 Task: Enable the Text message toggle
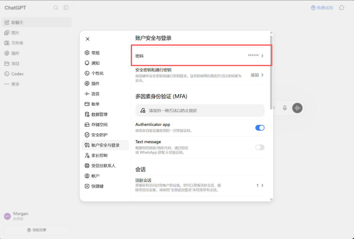[x=260, y=147]
